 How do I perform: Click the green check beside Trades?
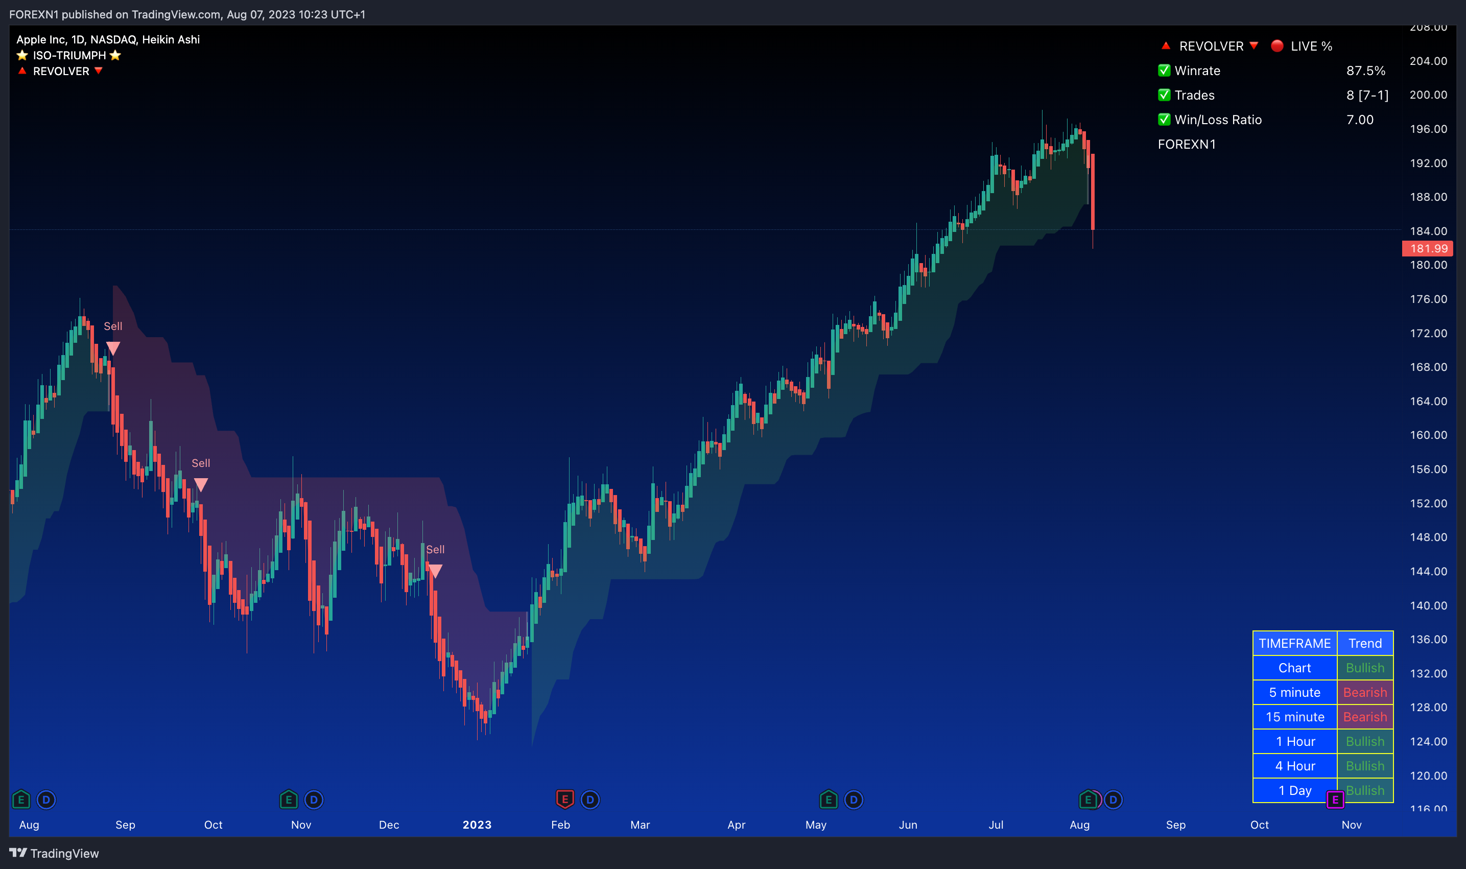coord(1164,95)
